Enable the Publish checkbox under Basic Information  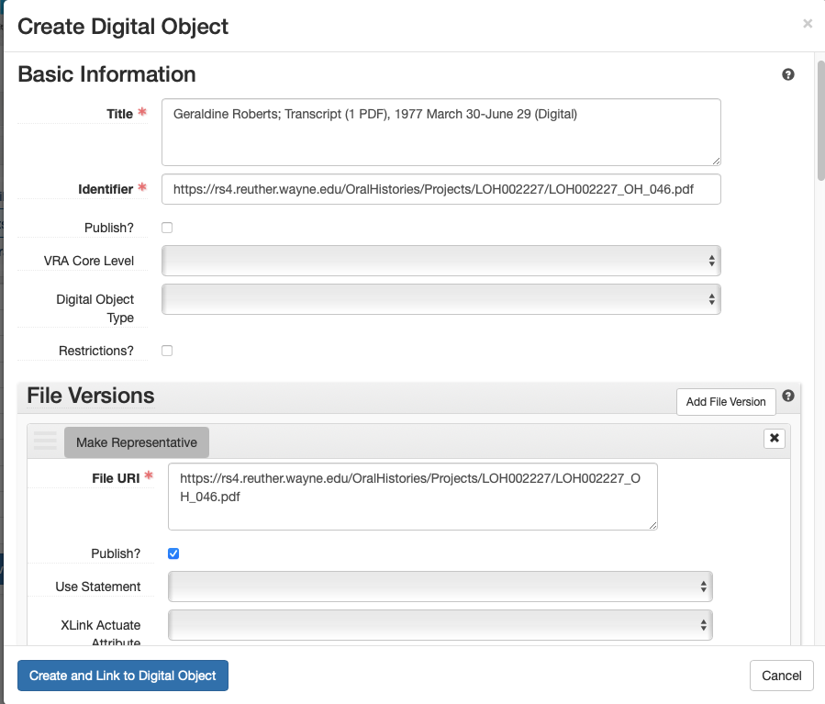[x=166, y=227]
